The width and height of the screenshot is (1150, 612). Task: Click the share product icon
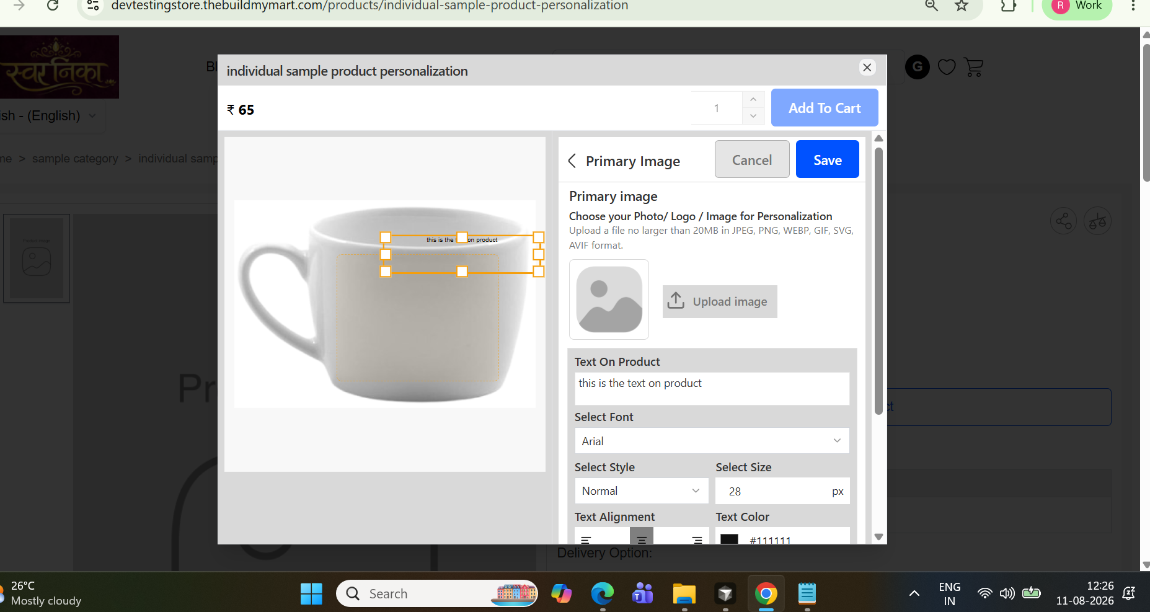tap(1064, 221)
